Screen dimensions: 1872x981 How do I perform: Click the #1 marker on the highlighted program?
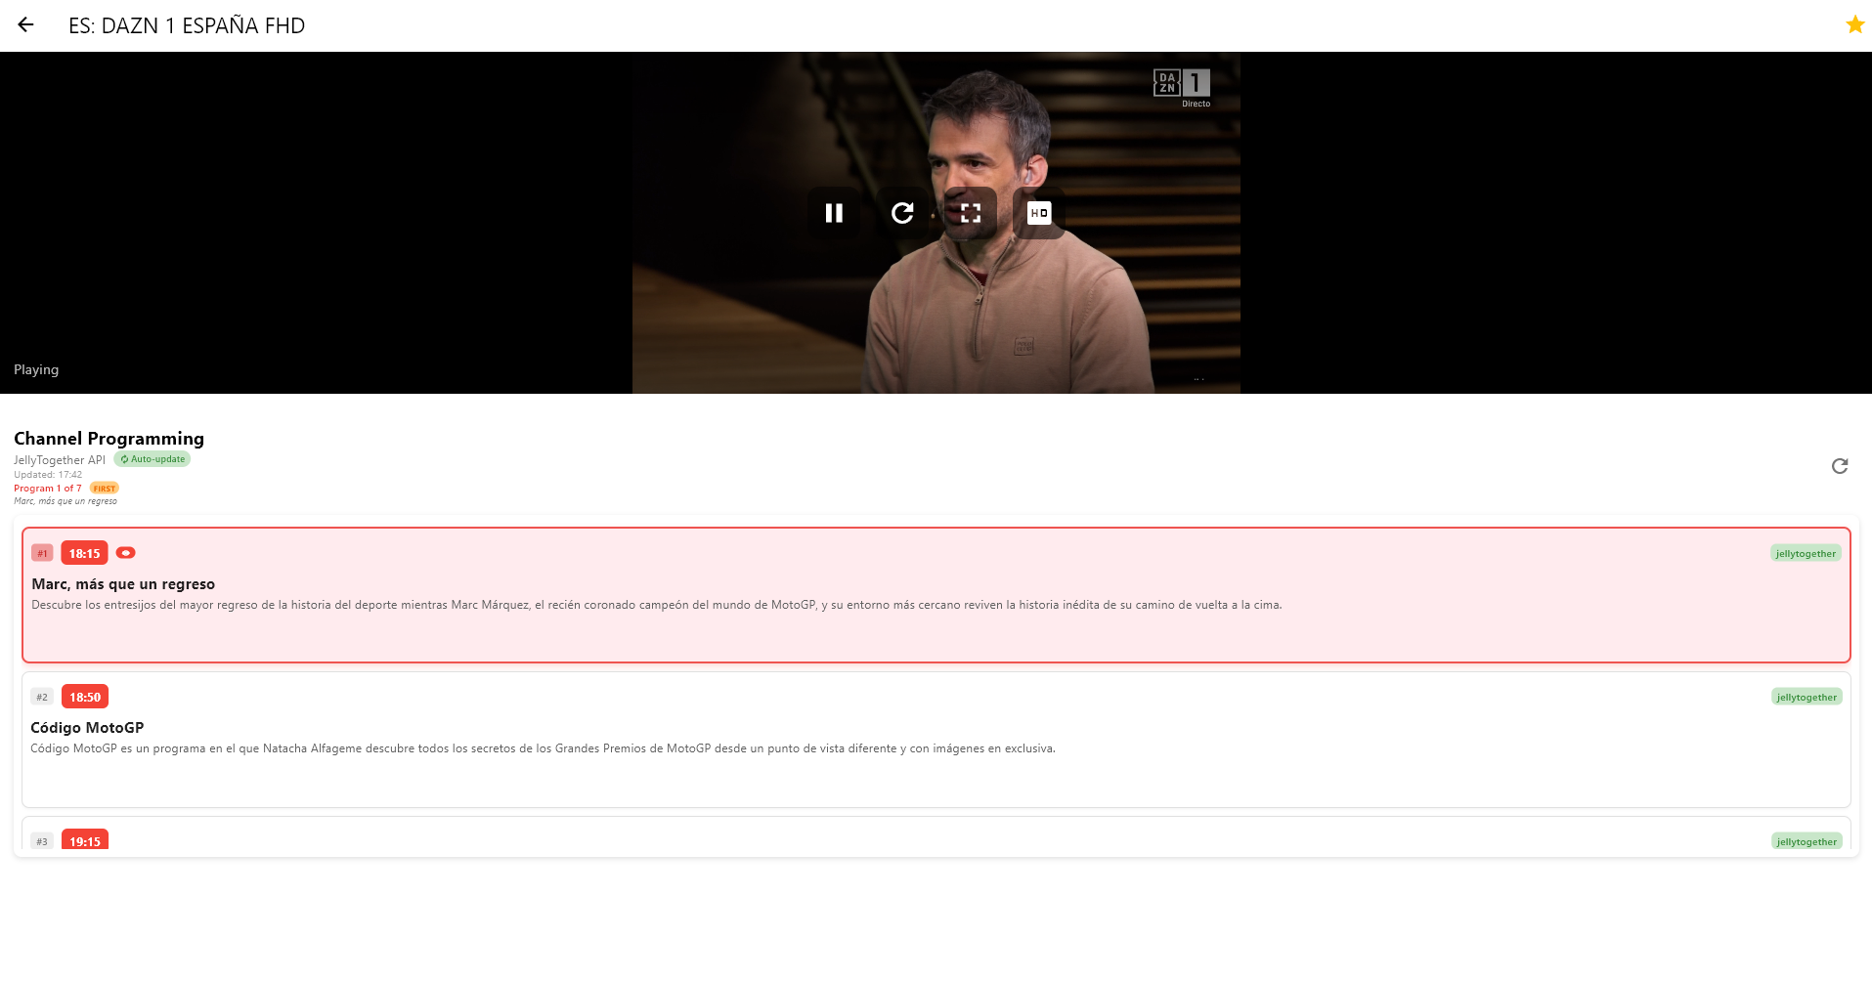point(42,552)
